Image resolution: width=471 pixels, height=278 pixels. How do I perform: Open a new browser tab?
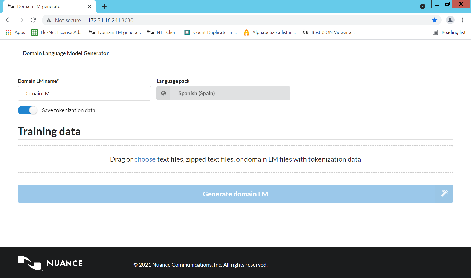(104, 6)
